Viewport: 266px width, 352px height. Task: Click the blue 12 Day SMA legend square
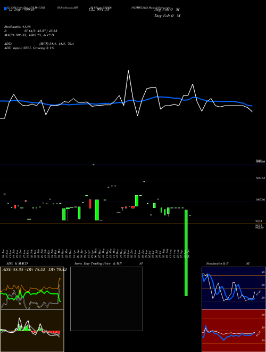coord(5,9)
